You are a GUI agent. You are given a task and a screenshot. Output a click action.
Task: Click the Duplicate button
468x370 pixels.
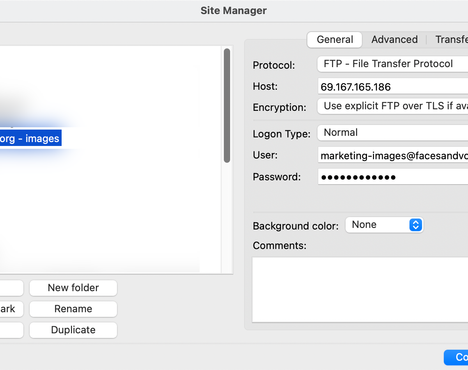[x=73, y=330]
